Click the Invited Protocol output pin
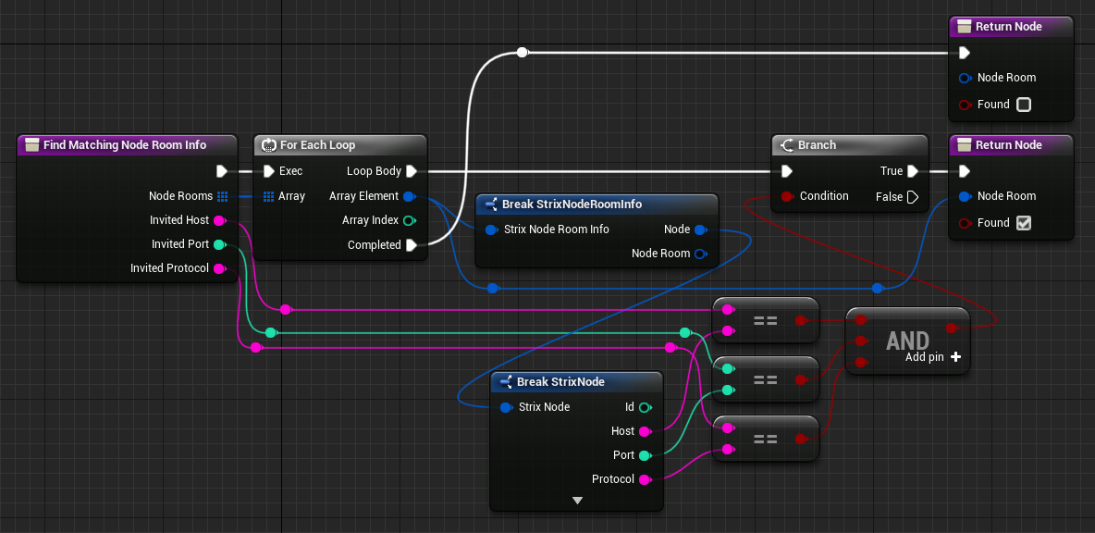 (x=219, y=269)
